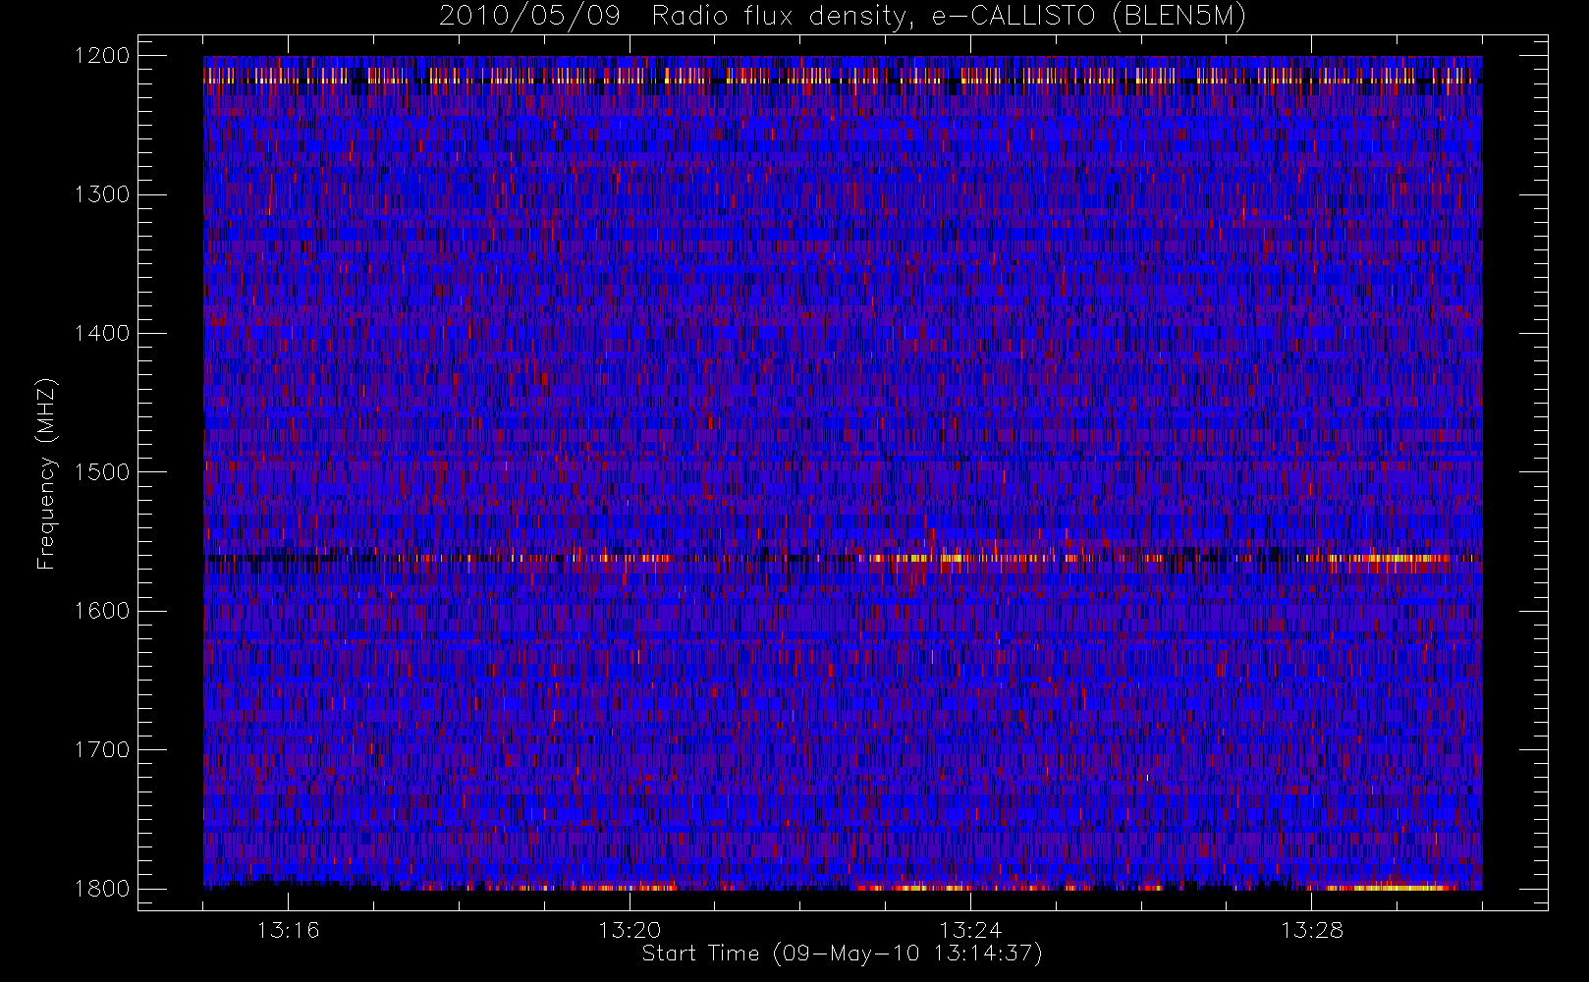Select the plot title 'Radio flux density, e-CALLISTO (BLEN5M)'
1589x982 pixels.
(949, 17)
